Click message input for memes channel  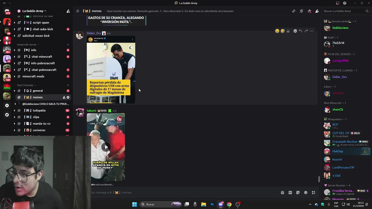click(x=183, y=192)
